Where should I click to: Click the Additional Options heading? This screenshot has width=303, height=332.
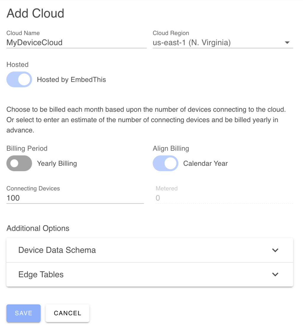(38, 228)
